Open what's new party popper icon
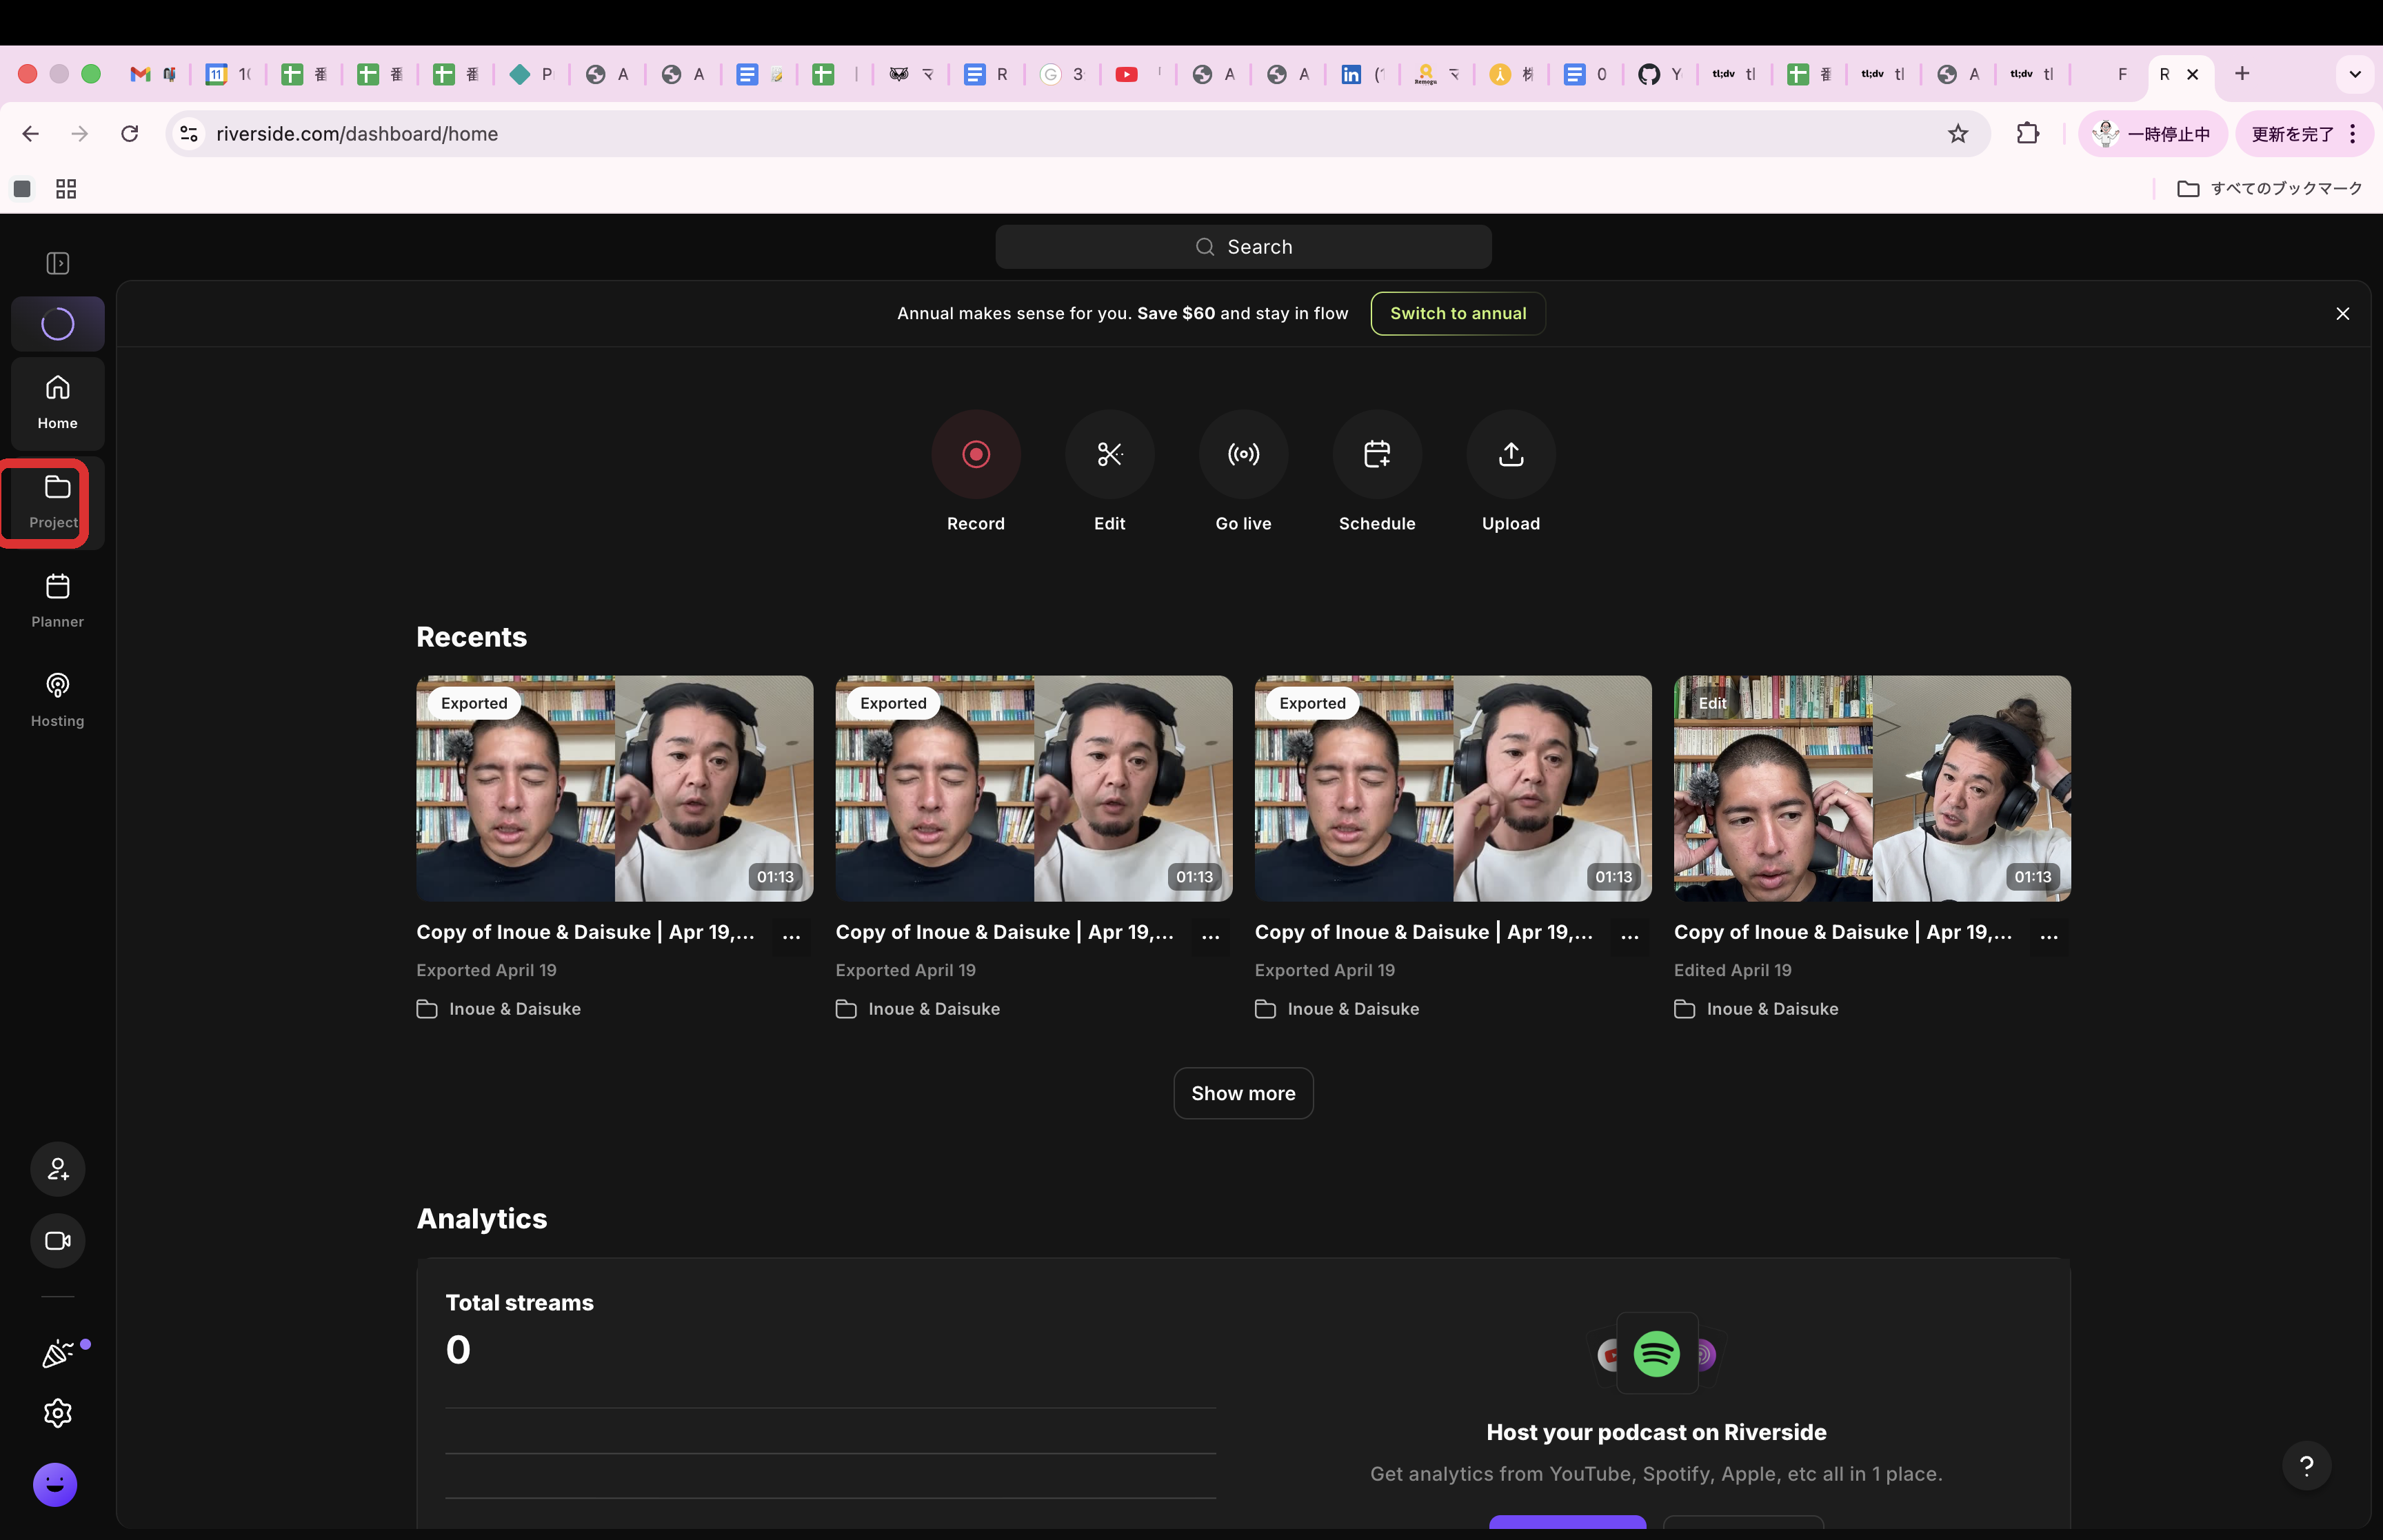Screen dimensions: 2383x1540 click(x=58, y=1354)
